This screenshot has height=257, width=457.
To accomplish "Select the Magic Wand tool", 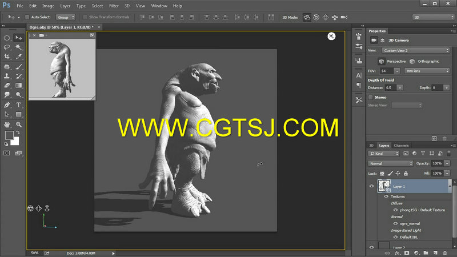I will 18,47.
